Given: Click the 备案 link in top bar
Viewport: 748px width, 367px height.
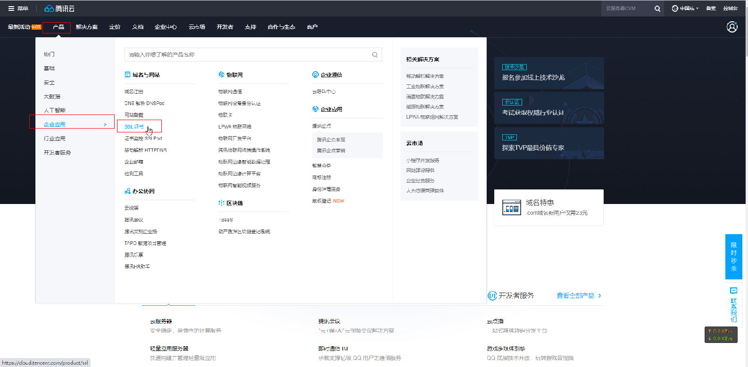Looking at the screenshot, I should click(711, 8).
